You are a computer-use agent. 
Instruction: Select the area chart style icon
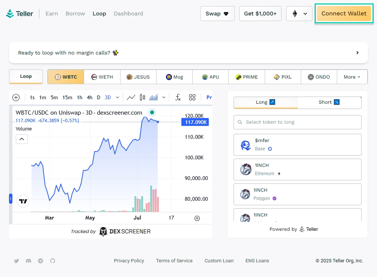tap(154, 97)
